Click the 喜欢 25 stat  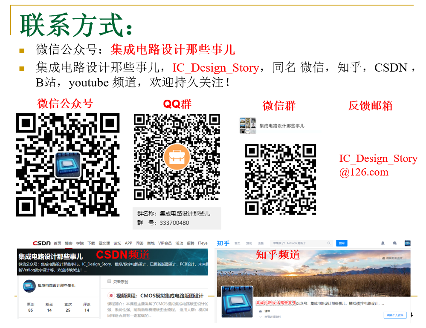tap(68, 308)
